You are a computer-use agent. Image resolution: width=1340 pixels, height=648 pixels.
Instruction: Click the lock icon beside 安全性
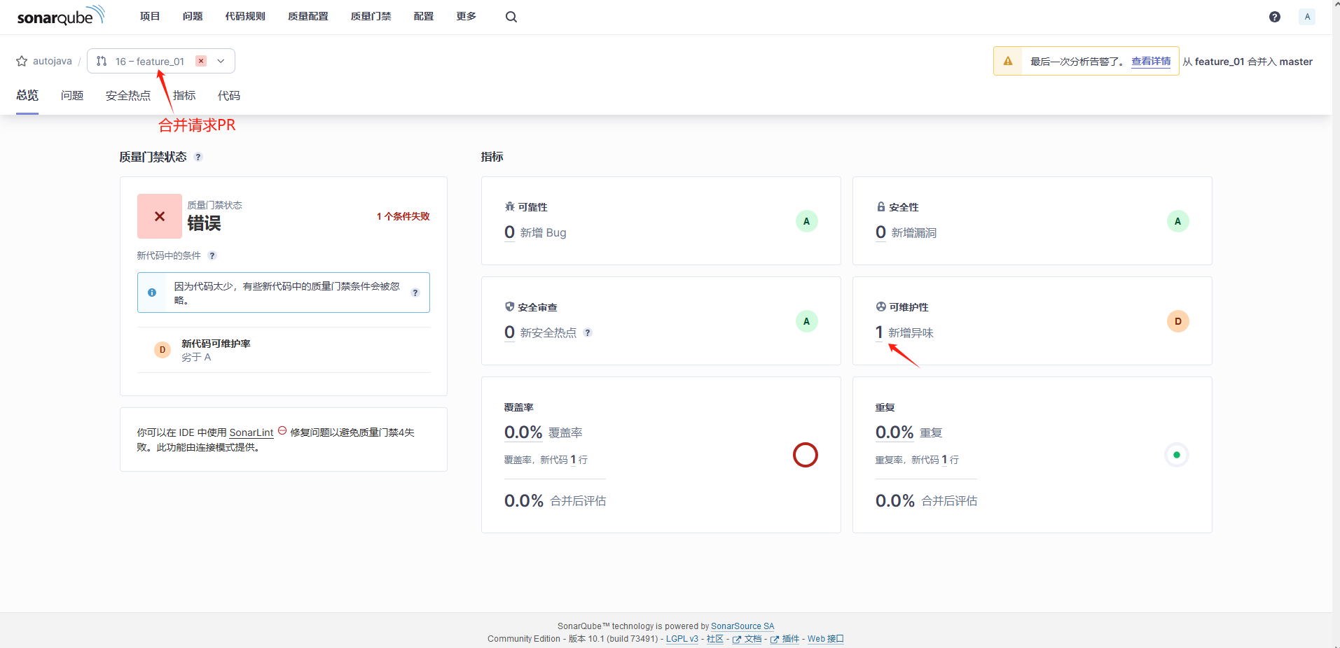coord(881,207)
